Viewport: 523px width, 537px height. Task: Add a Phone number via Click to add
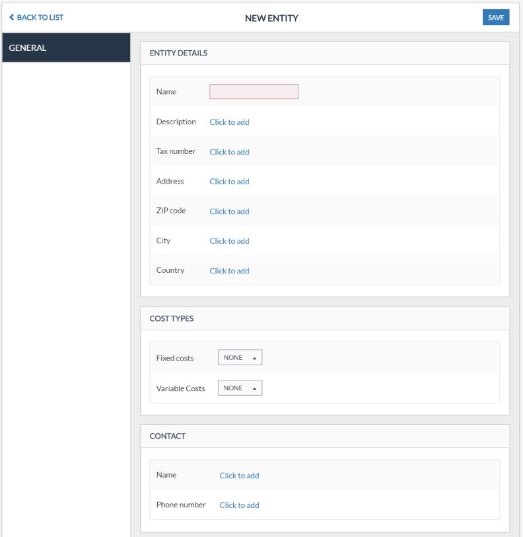point(239,505)
